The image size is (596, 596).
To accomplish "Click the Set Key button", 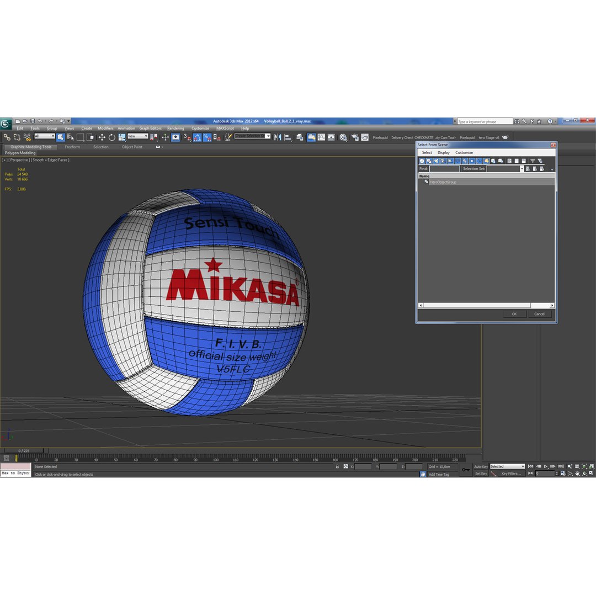I will click(481, 473).
